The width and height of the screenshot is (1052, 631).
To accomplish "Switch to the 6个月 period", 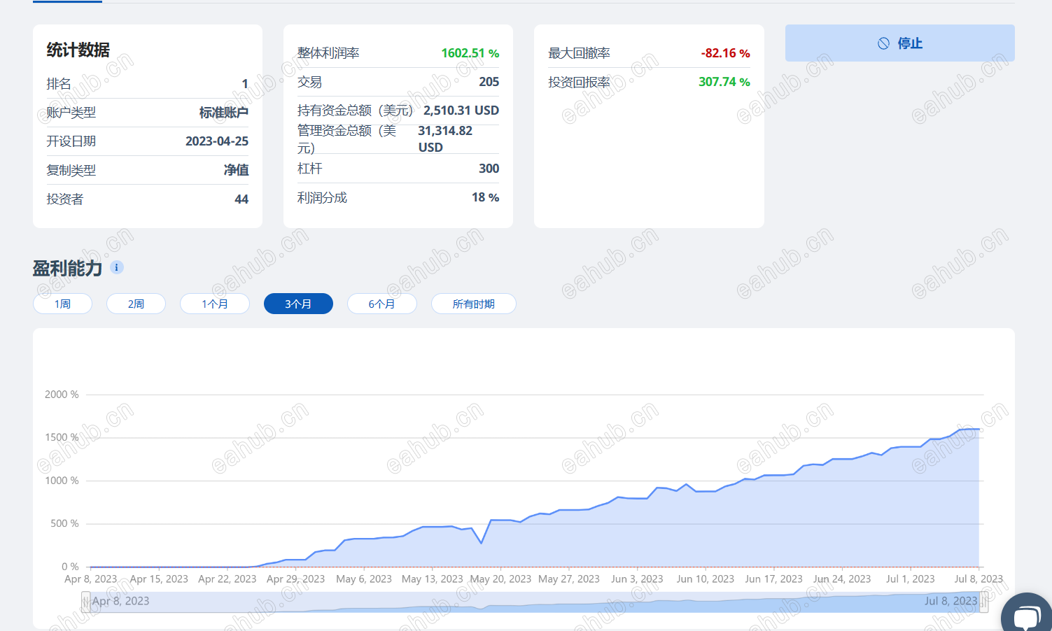I will [382, 304].
